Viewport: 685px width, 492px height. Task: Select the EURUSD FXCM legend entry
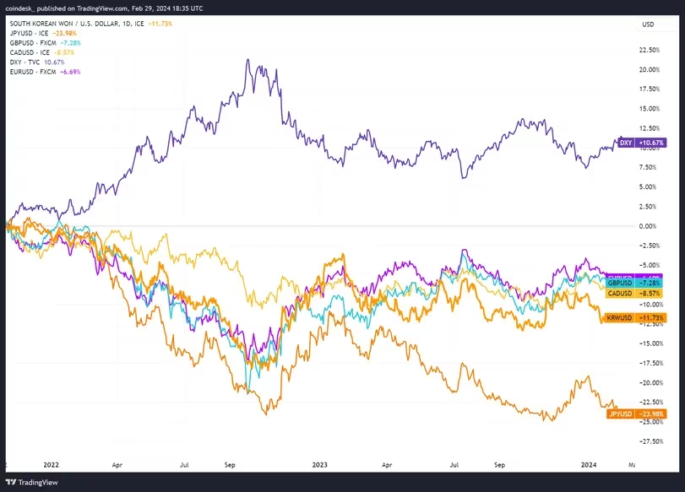point(46,70)
